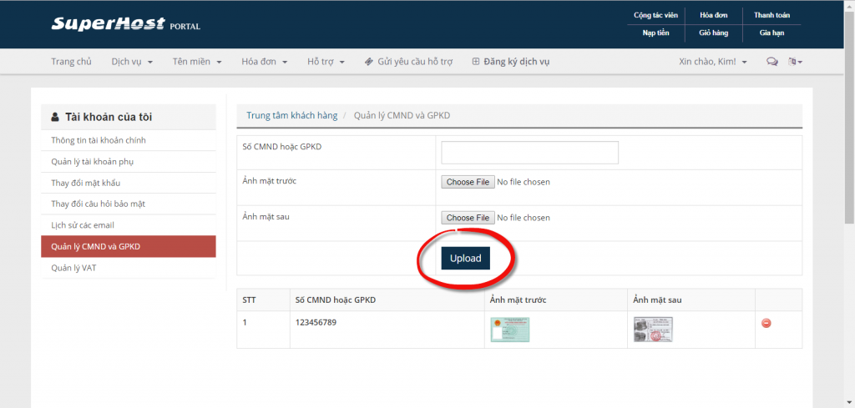
Task: Expand the Dịch vụ dropdown menu
Action: click(132, 62)
